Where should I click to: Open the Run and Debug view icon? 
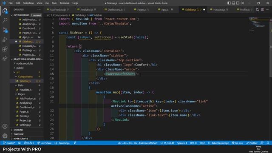point(5,40)
